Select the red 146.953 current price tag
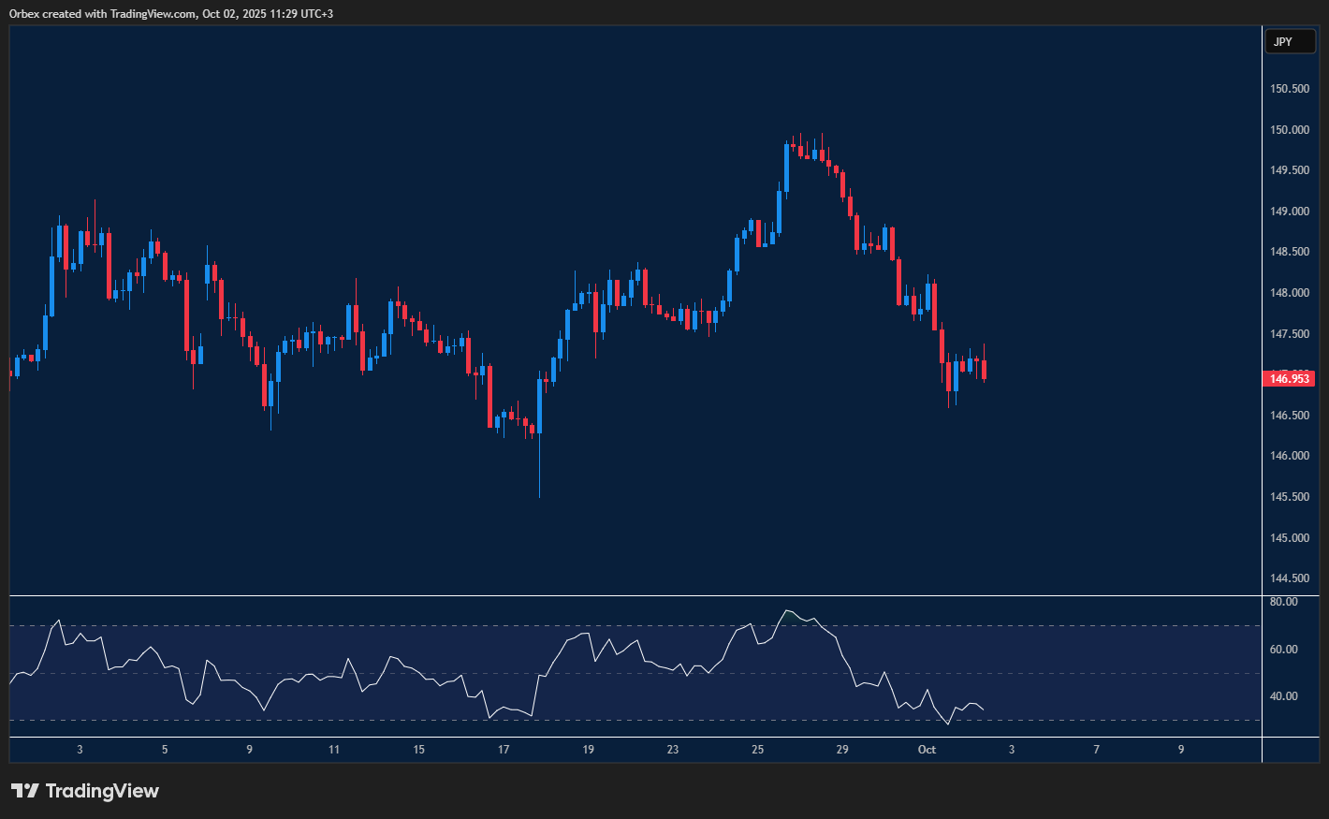 click(x=1289, y=378)
